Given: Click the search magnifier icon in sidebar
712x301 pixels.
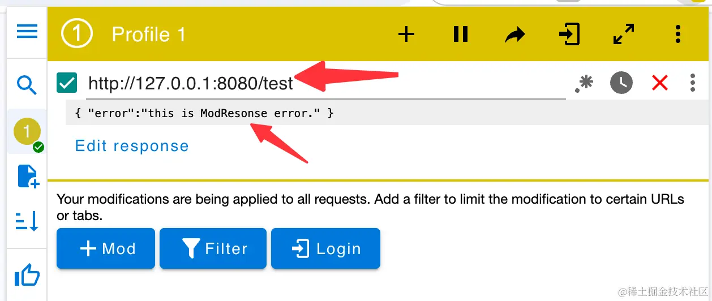Looking at the screenshot, I should 27,85.
